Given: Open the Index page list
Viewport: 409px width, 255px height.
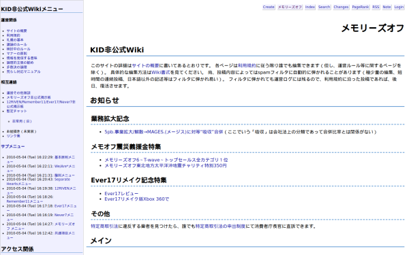Looking at the screenshot, I should click(309, 7).
